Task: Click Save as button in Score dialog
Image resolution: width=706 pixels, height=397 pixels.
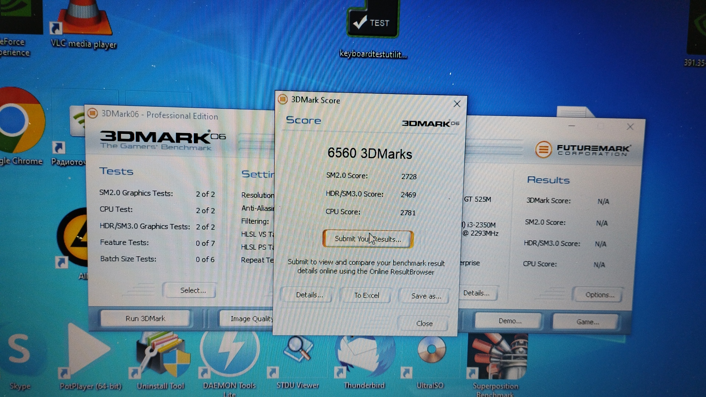Action: pos(426,296)
